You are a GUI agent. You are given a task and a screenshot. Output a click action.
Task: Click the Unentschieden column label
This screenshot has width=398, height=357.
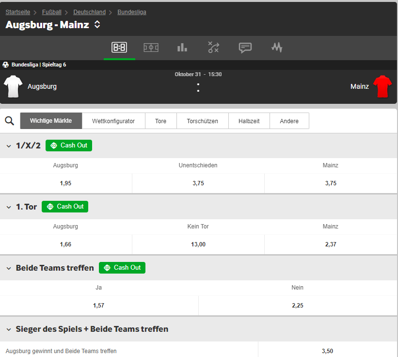point(198,165)
